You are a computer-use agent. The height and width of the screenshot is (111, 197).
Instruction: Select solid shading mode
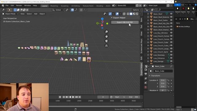131,14
